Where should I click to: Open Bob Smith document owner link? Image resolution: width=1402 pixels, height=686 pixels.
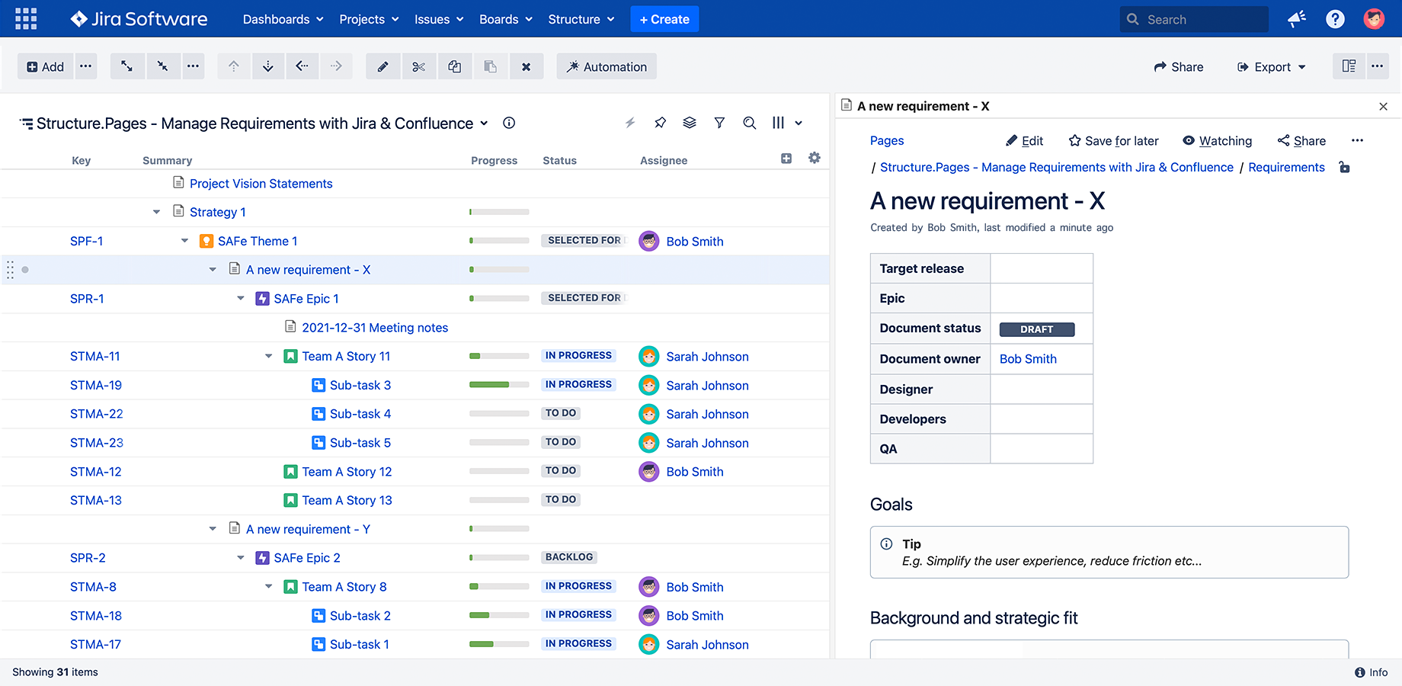click(x=1028, y=359)
